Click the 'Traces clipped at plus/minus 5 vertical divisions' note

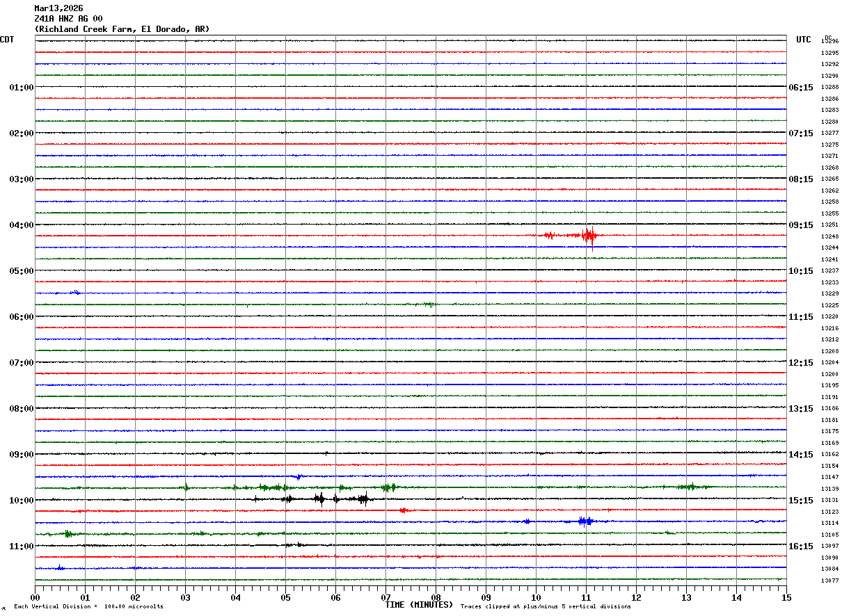pos(546,607)
